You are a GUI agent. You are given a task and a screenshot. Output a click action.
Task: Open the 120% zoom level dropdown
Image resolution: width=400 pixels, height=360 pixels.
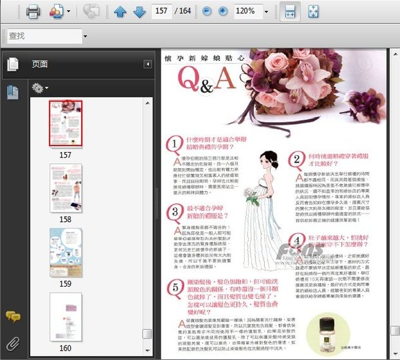point(267,12)
